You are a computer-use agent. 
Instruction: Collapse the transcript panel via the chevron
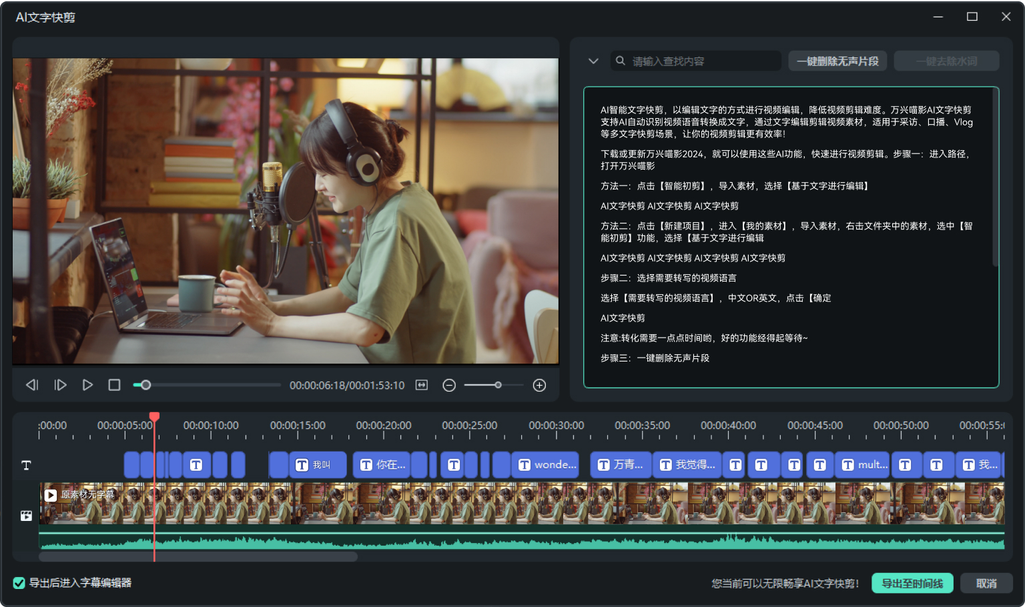click(x=593, y=61)
